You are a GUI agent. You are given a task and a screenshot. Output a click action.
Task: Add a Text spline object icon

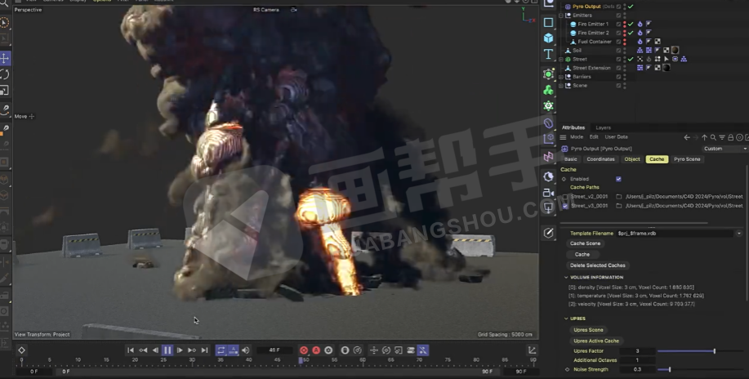(548, 54)
